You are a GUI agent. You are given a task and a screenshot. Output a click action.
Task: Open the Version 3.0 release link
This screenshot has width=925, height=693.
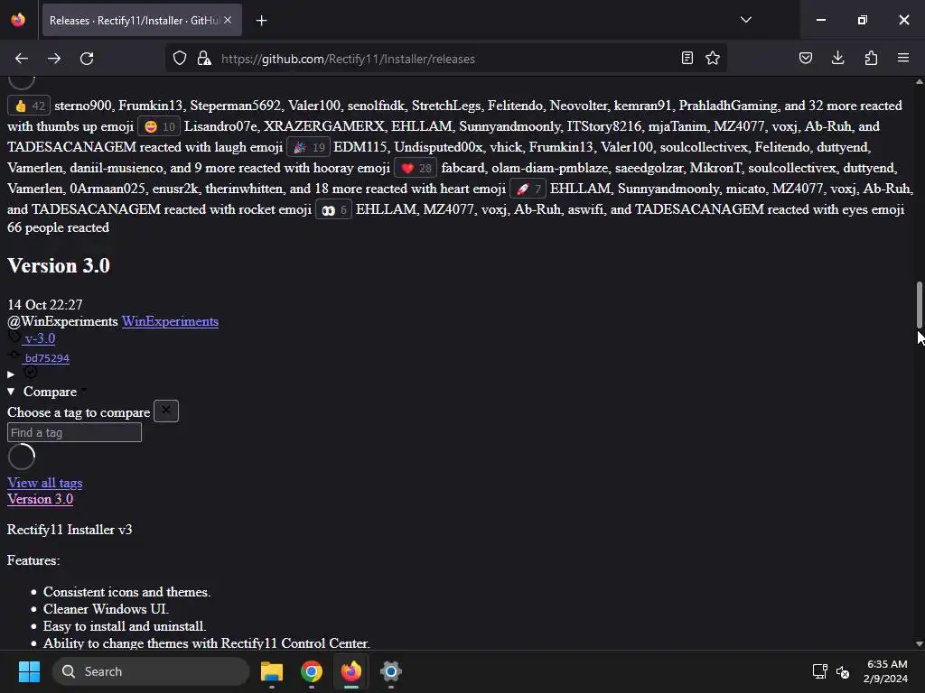coord(40,499)
